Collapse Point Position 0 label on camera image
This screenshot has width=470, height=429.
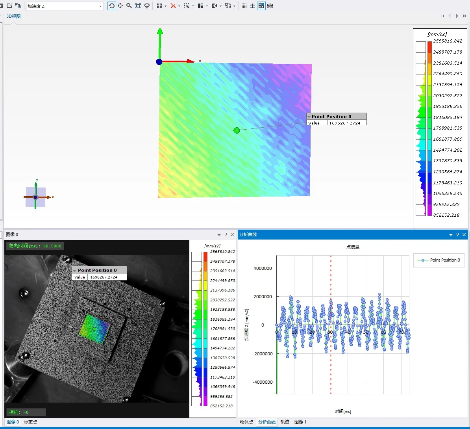click(x=75, y=271)
